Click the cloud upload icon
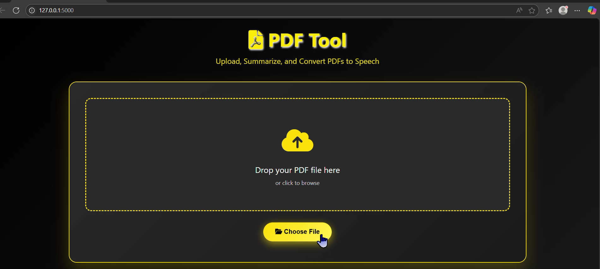This screenshot has width=600, height=269. (297, 140)
